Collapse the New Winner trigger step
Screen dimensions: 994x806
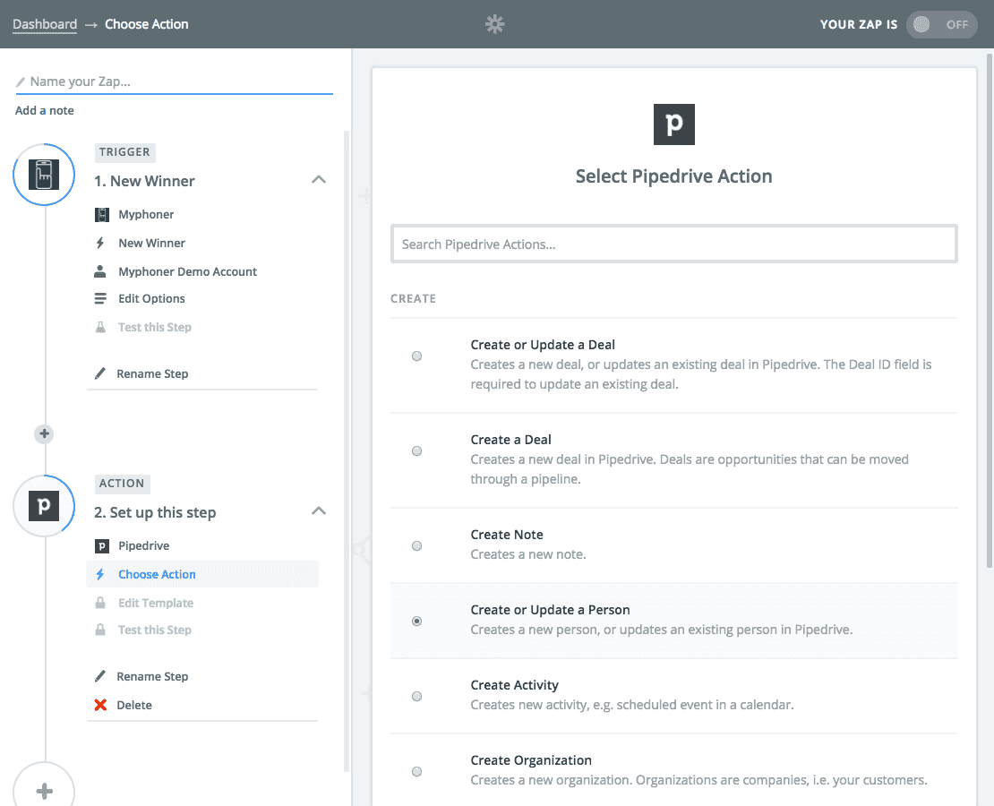(319, 179)
